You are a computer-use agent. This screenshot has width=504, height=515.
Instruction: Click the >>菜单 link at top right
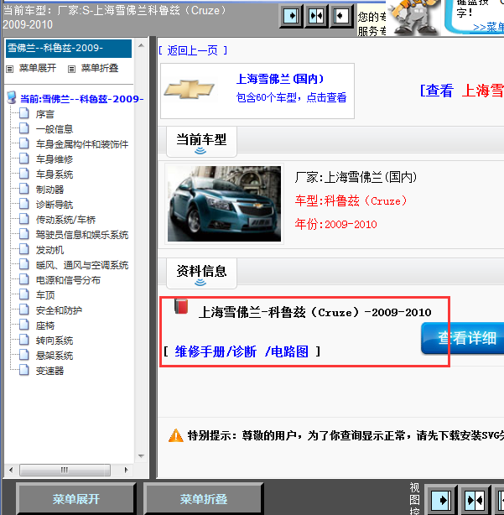tap(489, 28)
